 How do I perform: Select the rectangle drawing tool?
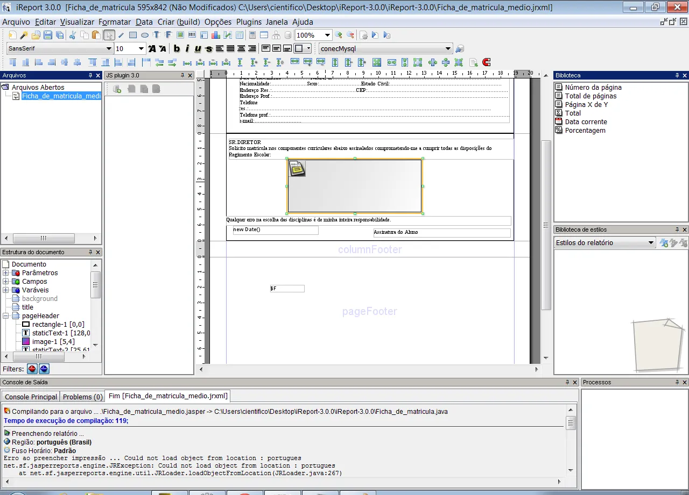[133, 35]
